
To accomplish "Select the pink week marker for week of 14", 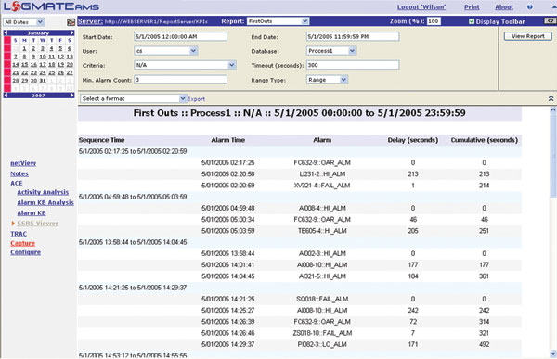I will pos(7,65).
